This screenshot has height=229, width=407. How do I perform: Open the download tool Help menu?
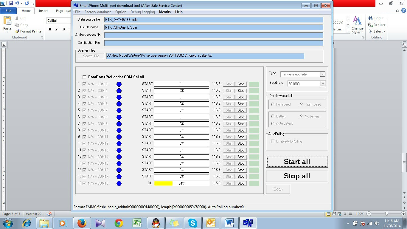pos(179,12)
